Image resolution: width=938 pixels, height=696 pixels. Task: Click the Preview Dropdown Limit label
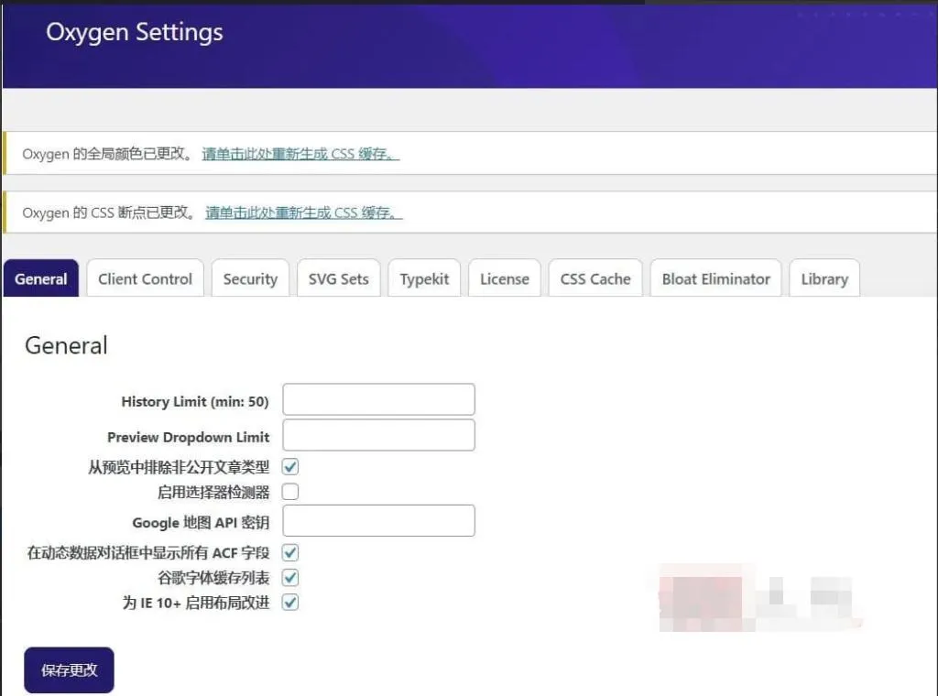point(189,437)
